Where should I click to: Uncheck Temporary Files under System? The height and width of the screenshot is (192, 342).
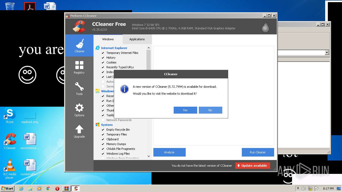103,134
